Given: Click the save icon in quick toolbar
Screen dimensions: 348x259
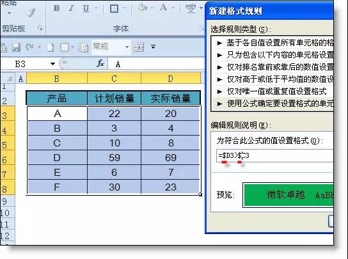Looking at the screenshot, I should point(16,47).
